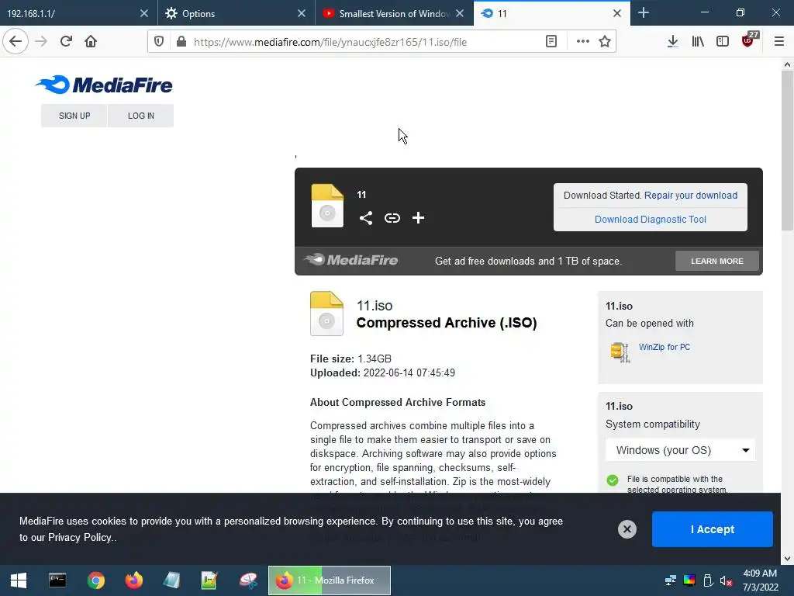Open Firefox hamburger menu

(778, 42)
